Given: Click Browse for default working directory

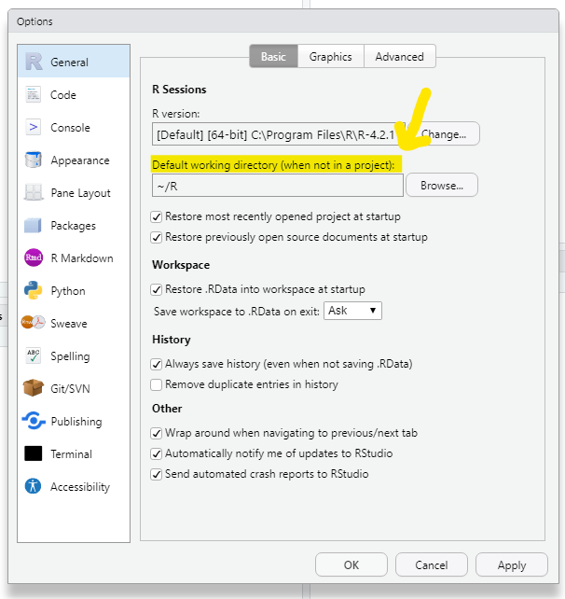Looking at the screenshot, I should tap(441, 186).
